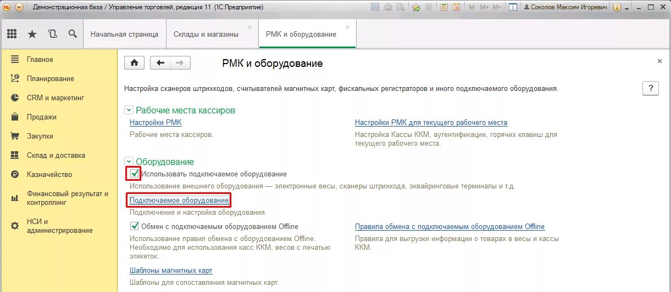
Task: Click the Home button in form
Action: coord(135,62)
